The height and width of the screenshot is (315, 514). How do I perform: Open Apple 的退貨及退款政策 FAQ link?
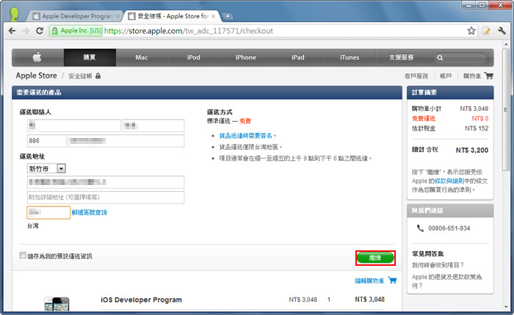(x=446, y=281)
